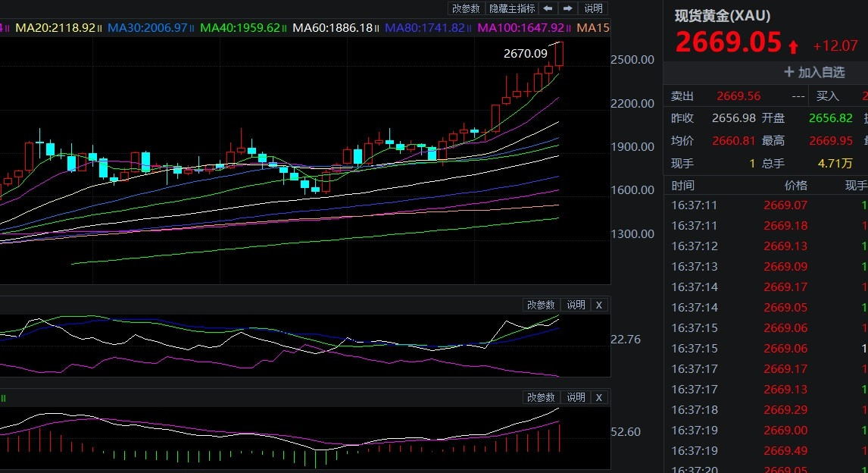Screen dimensions: 868x473
Task: Toggle the MA40 line marker
Action: 285,28
